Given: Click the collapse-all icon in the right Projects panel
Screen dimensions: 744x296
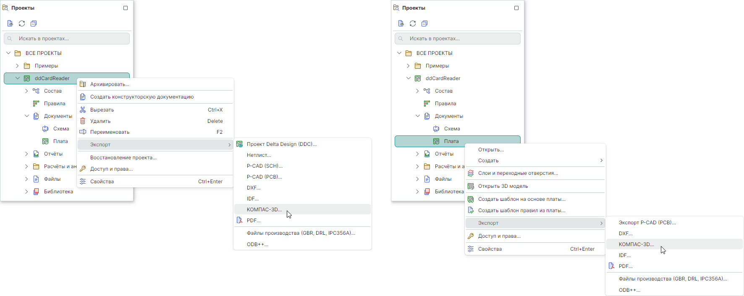Looking at the screenshot, I should coord(424,23).
